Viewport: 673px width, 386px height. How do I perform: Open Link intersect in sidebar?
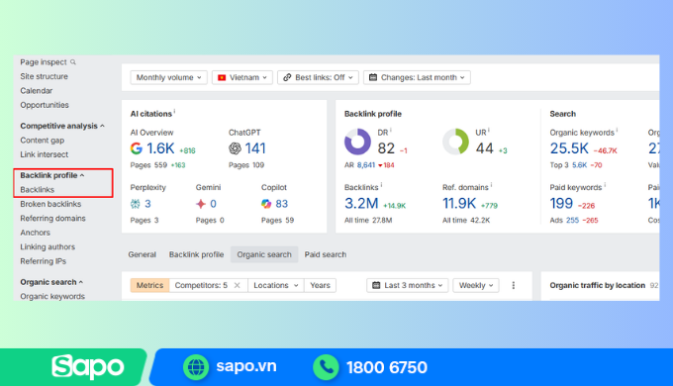[x=45, y=154]
